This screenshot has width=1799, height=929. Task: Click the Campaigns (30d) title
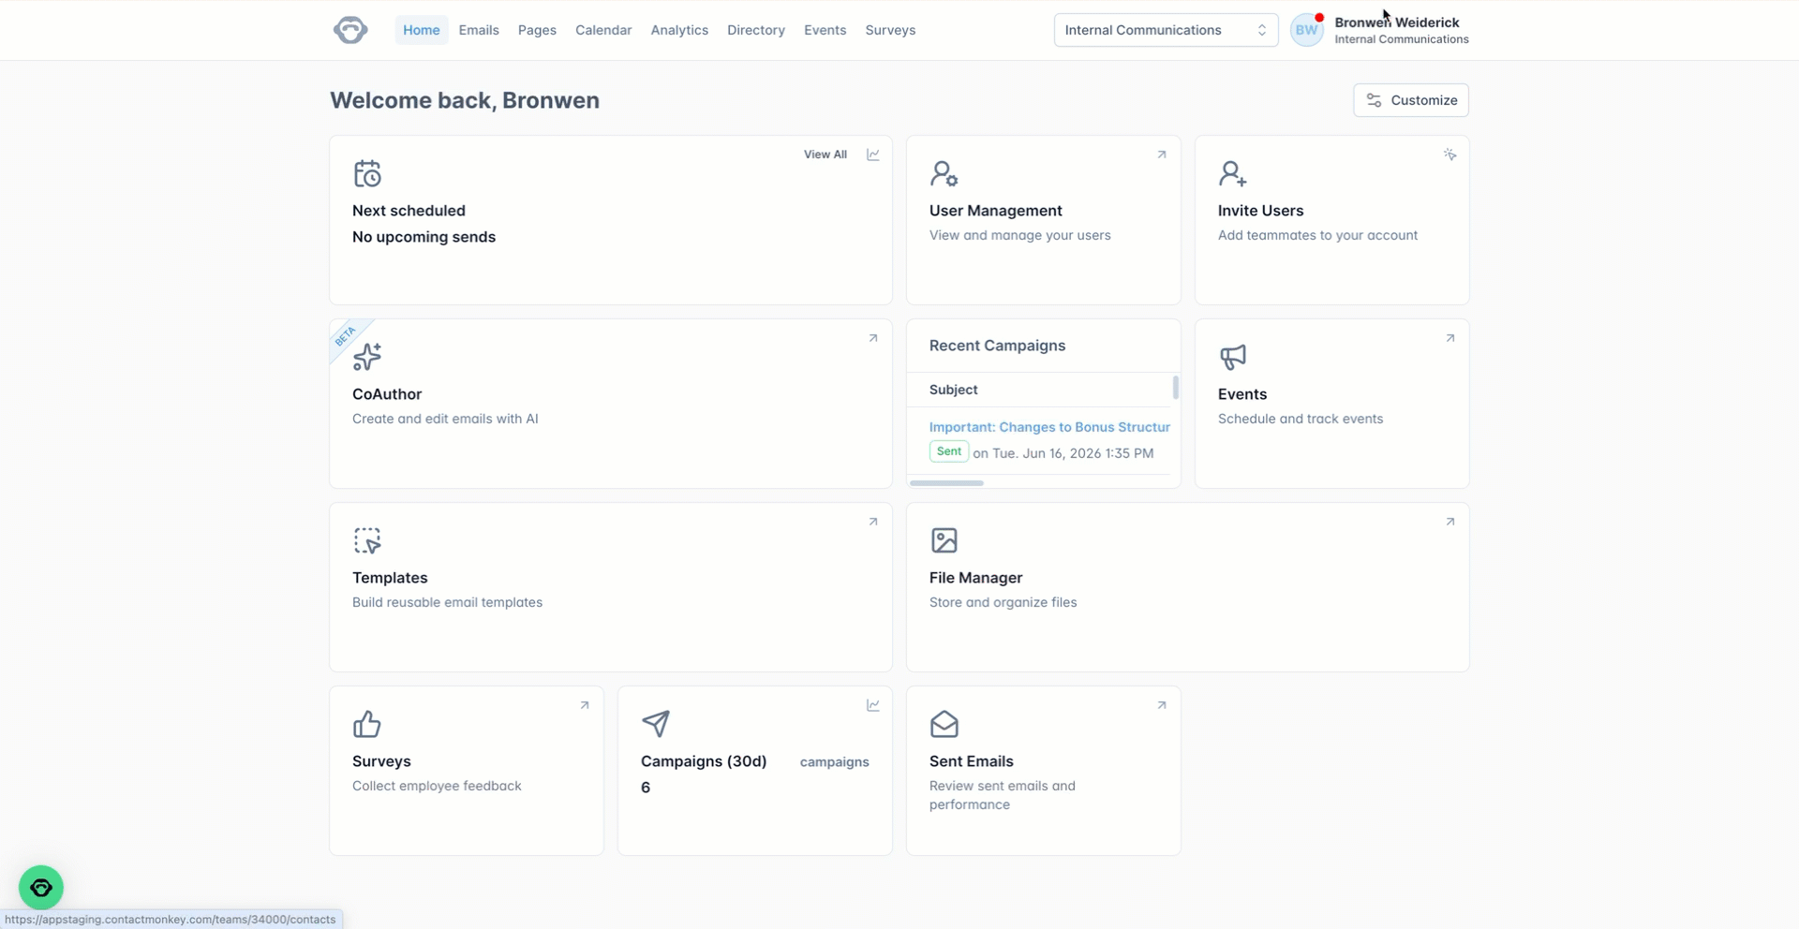pos(704,761)
